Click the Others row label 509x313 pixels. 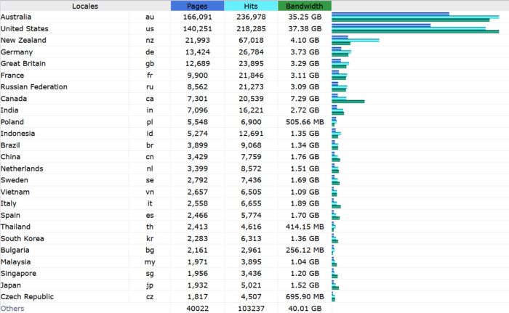point(12,309)
